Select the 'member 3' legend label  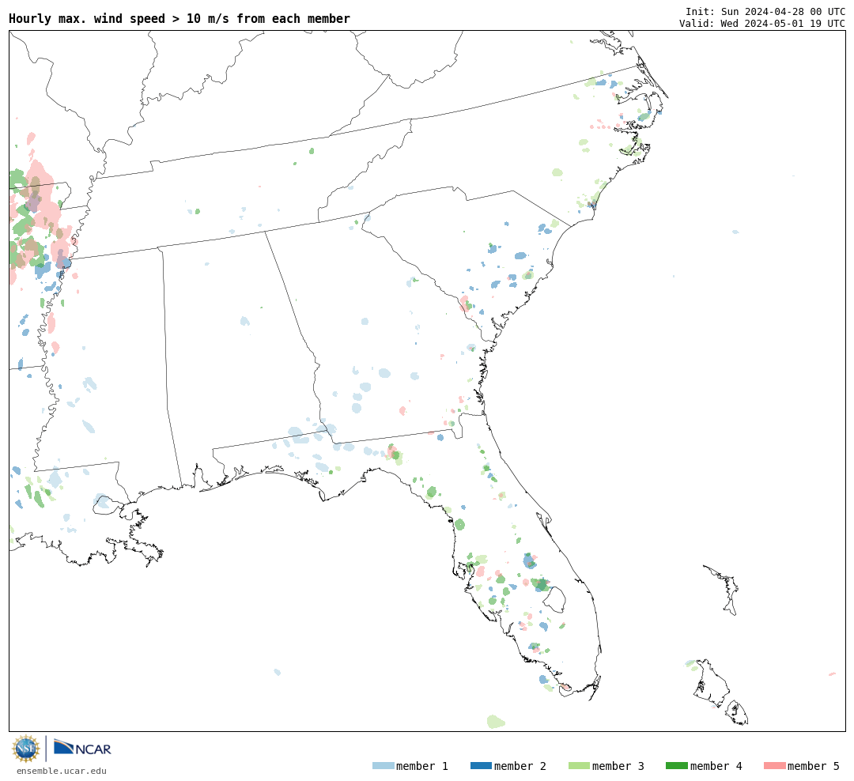click(618, 766)
